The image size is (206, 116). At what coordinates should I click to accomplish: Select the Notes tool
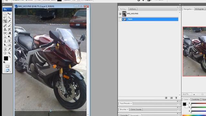[x=5, y=49]
